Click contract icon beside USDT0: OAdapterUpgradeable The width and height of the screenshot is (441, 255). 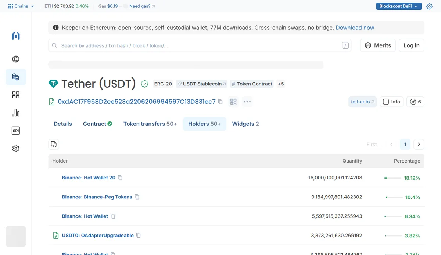[56, 236]
